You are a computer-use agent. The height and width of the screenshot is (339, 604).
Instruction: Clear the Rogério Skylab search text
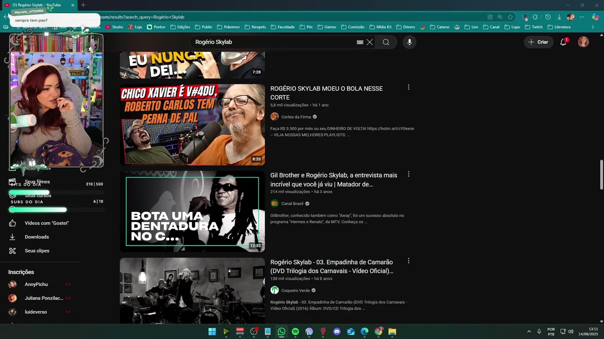coord(369,42)
